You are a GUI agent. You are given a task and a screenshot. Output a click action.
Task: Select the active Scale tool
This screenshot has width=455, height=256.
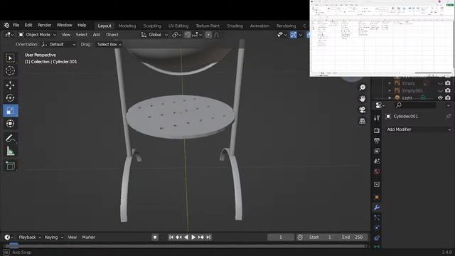tap(10, 111)
